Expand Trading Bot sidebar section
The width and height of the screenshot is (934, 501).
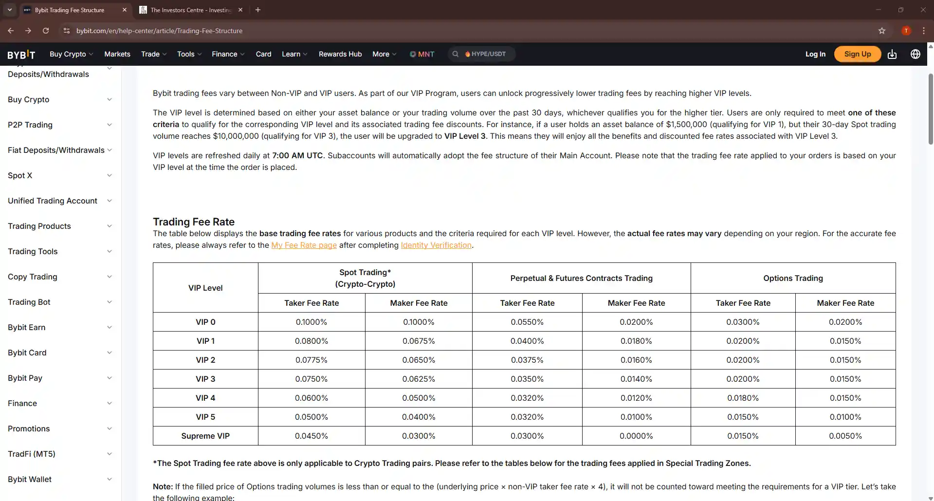click(60, 302)
